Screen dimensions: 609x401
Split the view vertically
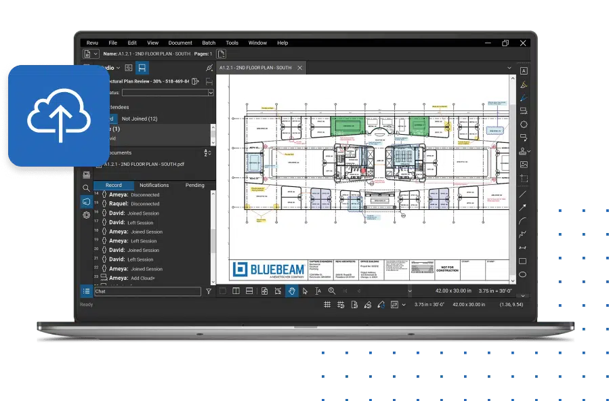[236, 291]
